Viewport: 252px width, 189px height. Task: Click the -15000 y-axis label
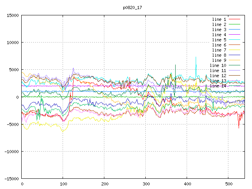point(11,179)
